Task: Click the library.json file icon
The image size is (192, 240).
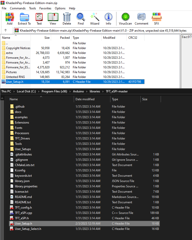Action: click(x=12, y=181)
